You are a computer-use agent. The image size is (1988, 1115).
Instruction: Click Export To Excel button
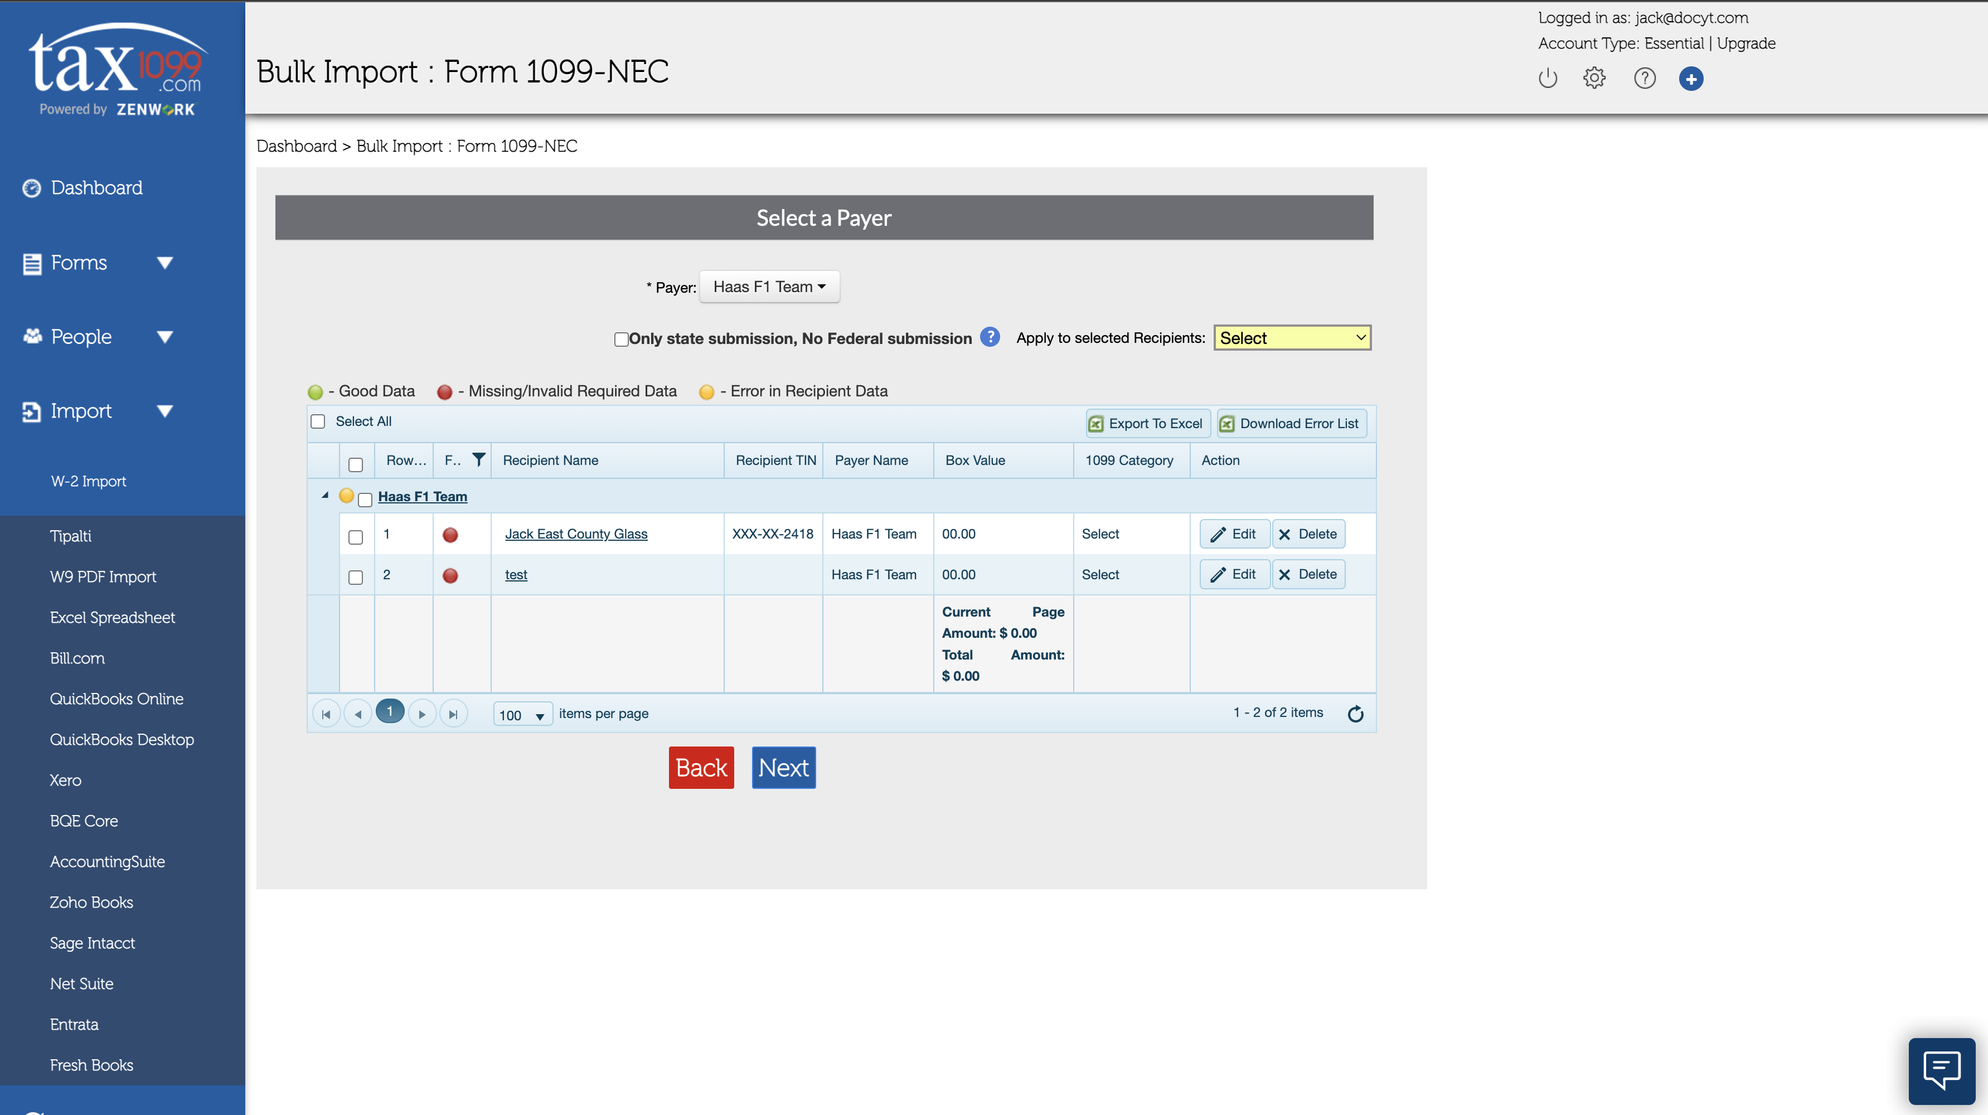pos(1147,424)
